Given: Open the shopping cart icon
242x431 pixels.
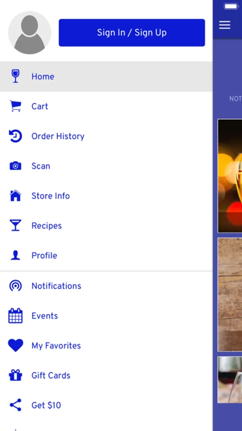Looking at the screenshot, I should point(15,106).
